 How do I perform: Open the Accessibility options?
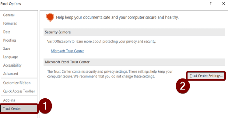point(12,65)
